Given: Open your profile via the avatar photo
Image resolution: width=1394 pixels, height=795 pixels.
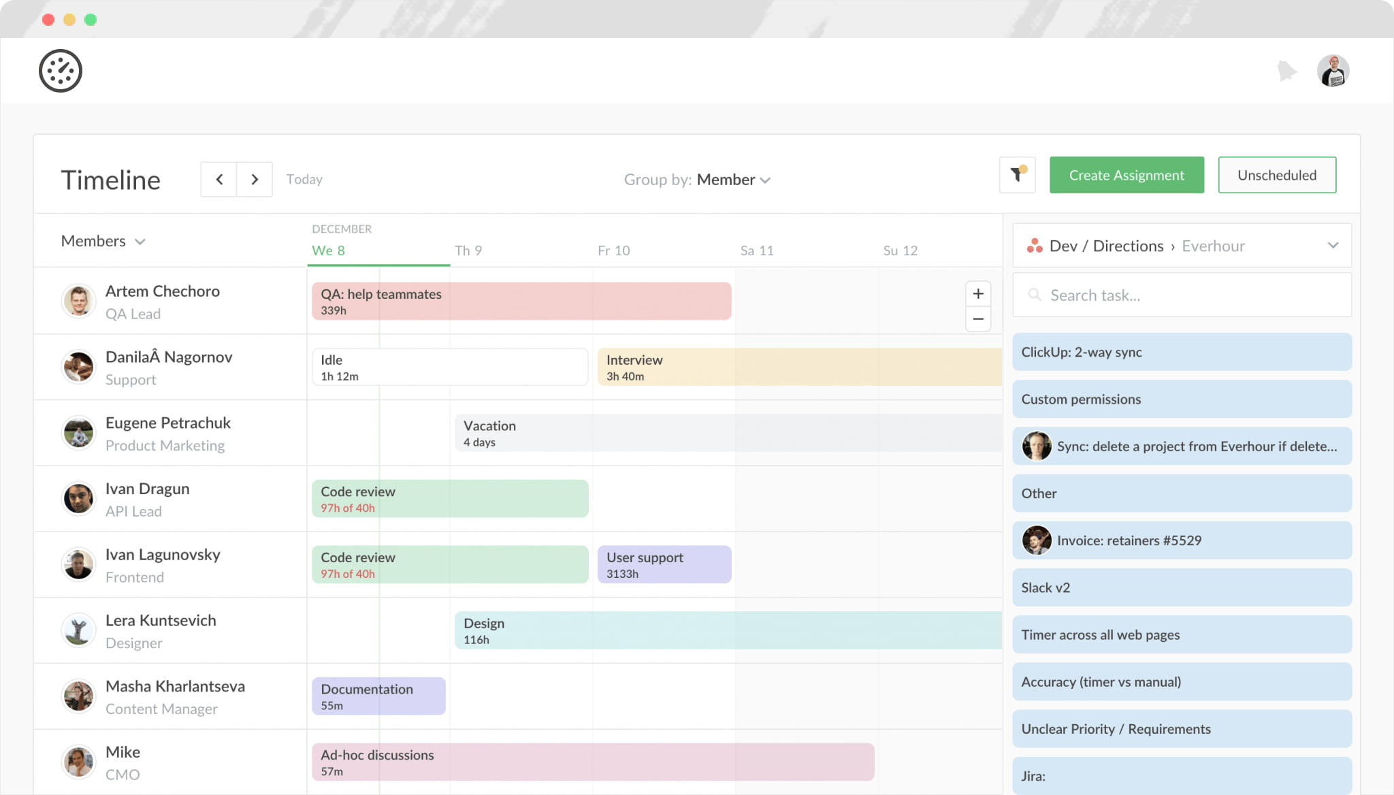Looking at the screenshot, I should point(1333,70).
